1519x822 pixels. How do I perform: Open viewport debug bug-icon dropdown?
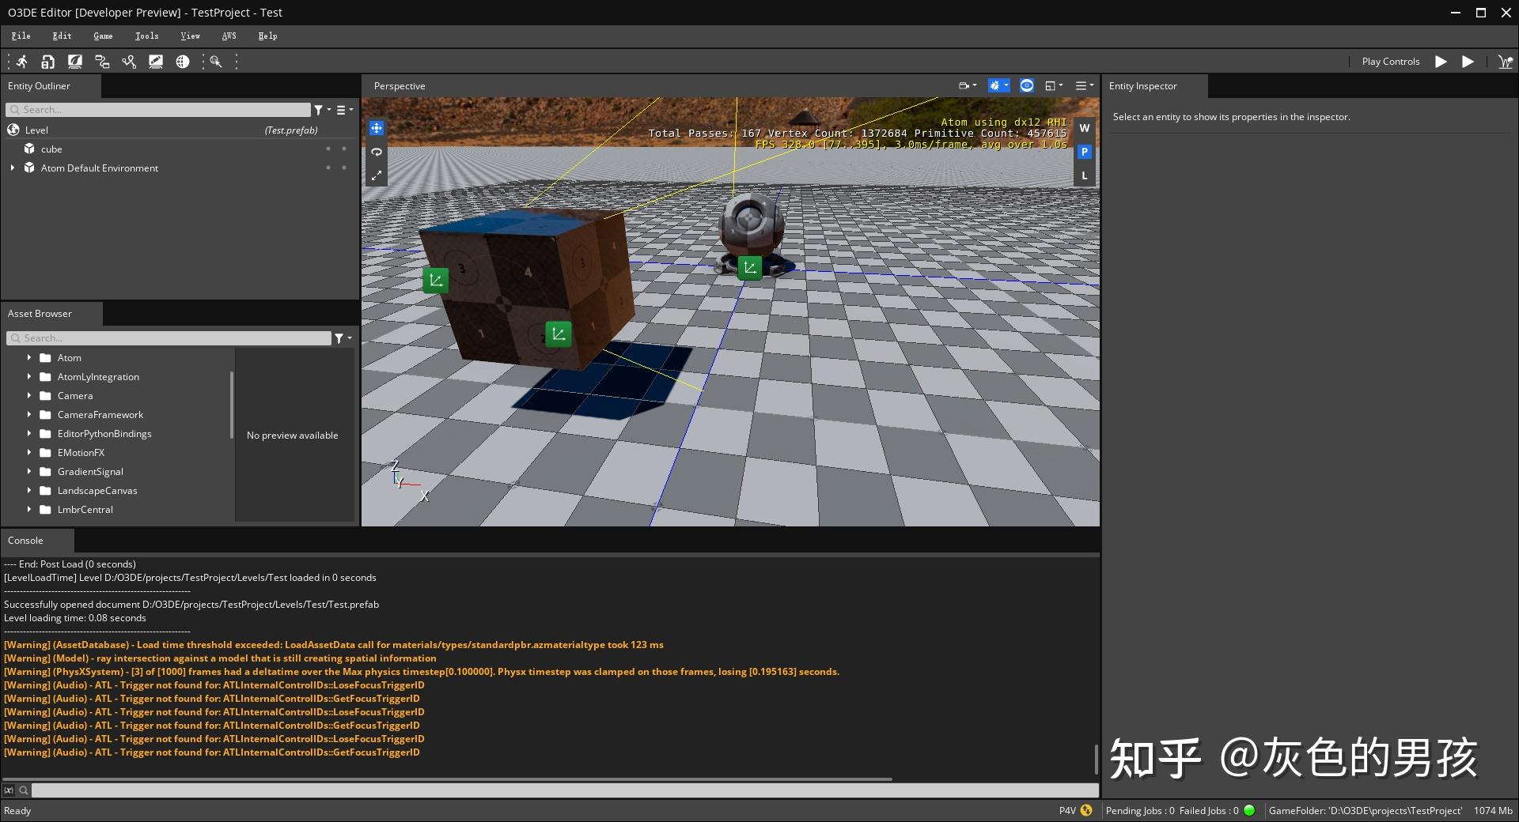tap(998, 85)
